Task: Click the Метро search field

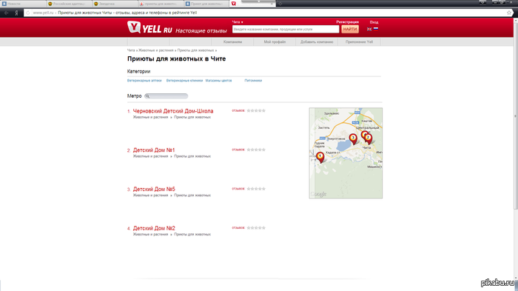Action: coord(166,96)
